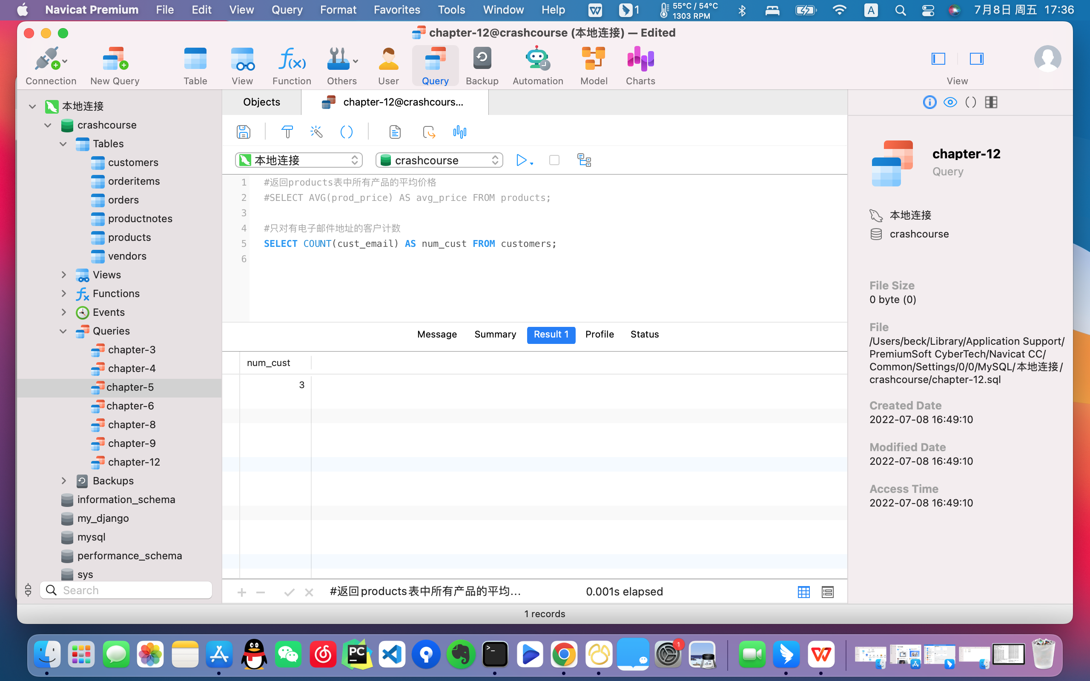Select the products table
Viewport: 1090px width, 681px height.
pos(129,237)
